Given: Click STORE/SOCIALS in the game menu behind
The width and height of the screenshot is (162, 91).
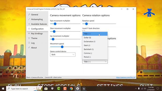Looking at the screenshot, I should [x=59, y=85].
